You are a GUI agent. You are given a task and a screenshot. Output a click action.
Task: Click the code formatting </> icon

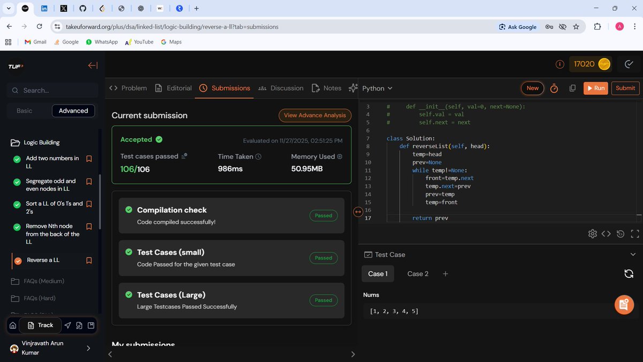pyautogui.click(x=606, y=234)
